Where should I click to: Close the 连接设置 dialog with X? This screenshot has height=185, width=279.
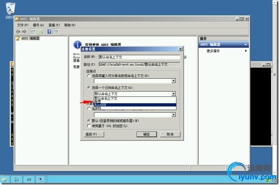tap(180, 49)
